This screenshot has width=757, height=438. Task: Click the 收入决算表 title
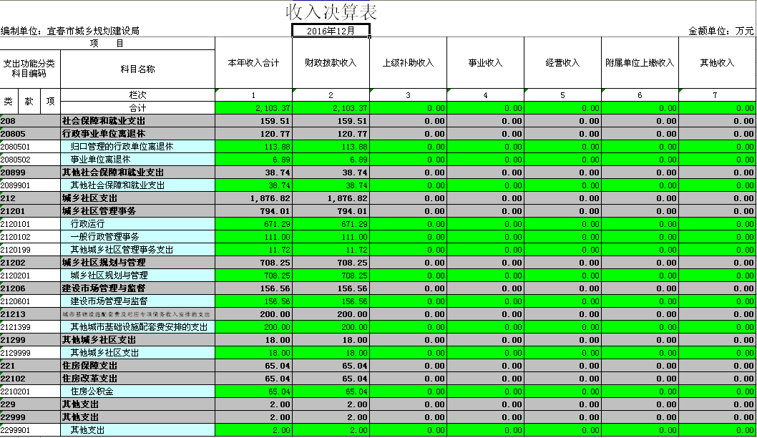[331, 12]
